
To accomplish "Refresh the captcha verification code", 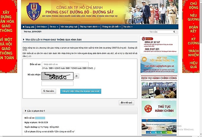I will point(77,76).
